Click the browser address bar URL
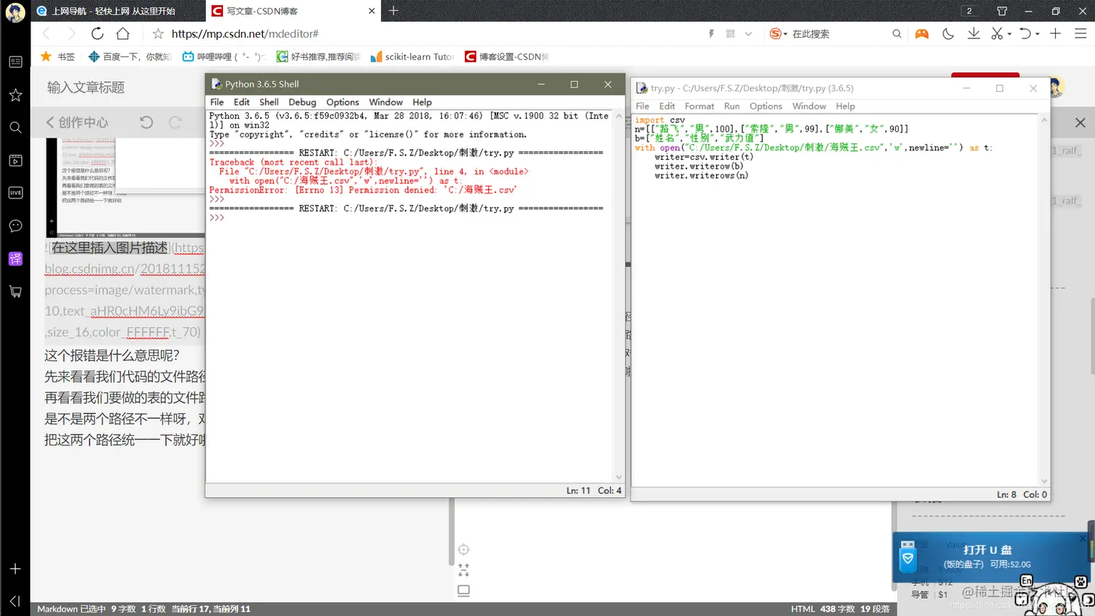1095x616 pixels. [x=245, y=33]
